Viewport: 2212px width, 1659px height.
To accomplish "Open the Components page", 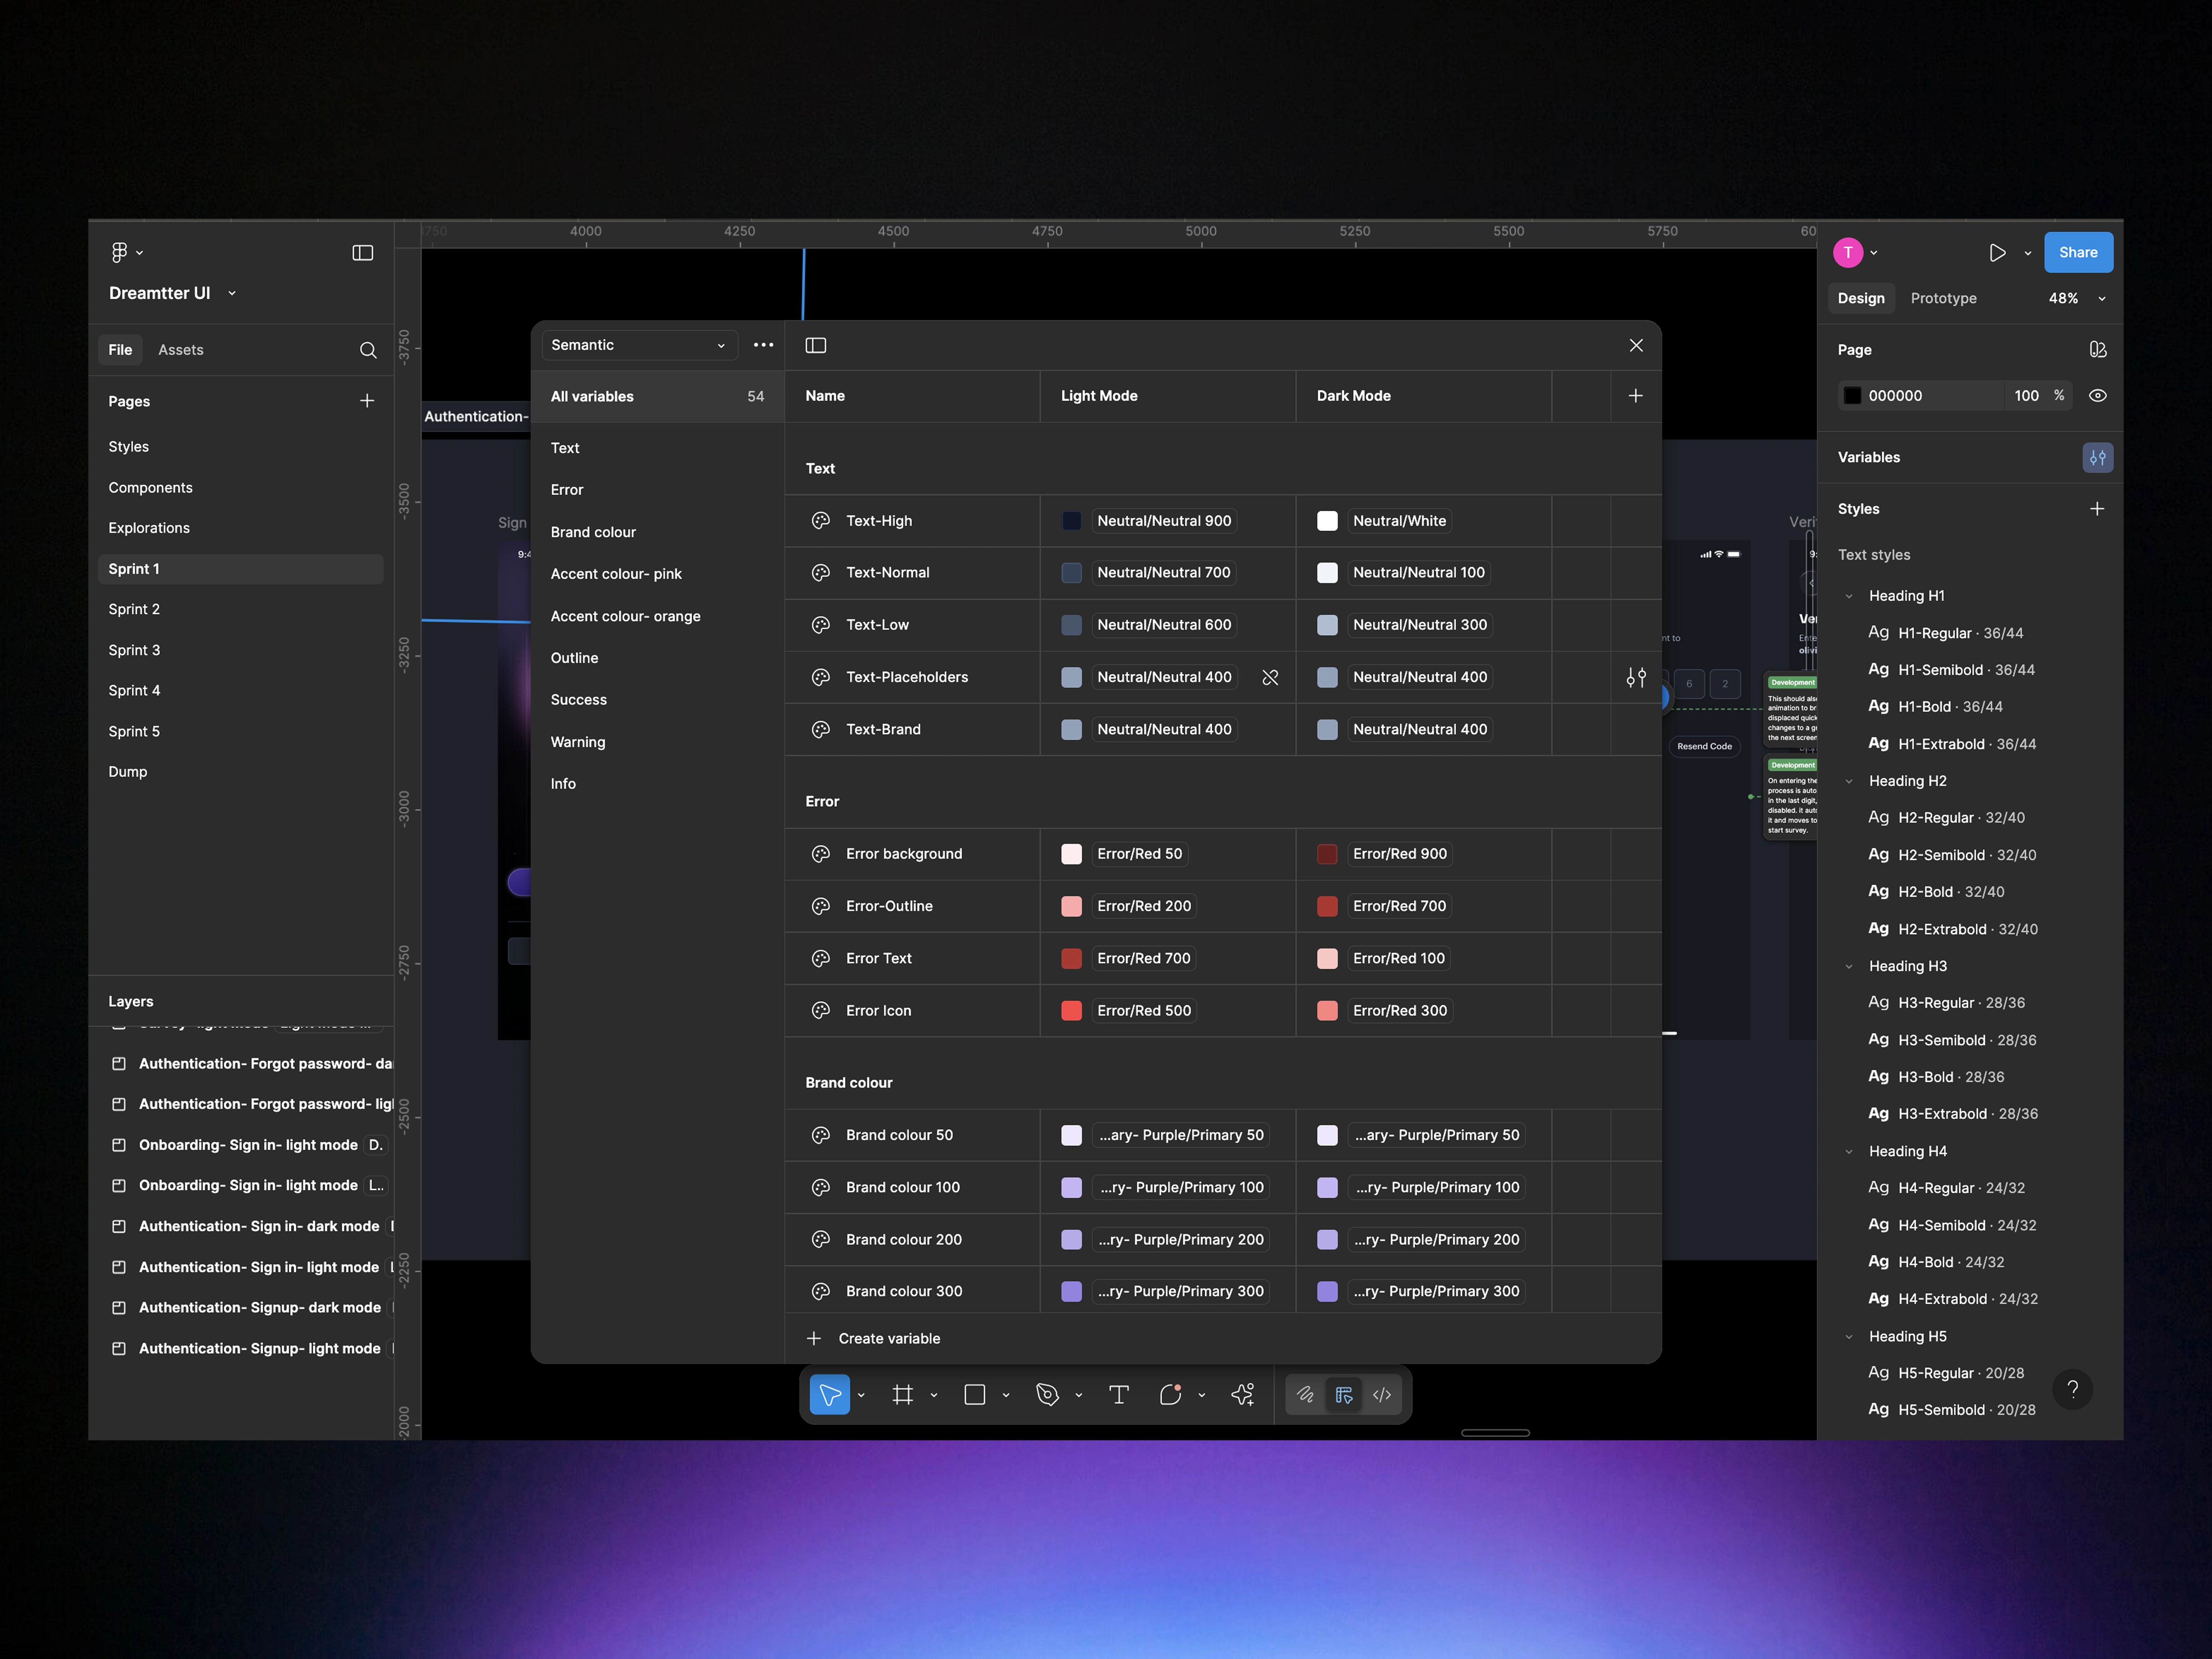I will 151,488.
